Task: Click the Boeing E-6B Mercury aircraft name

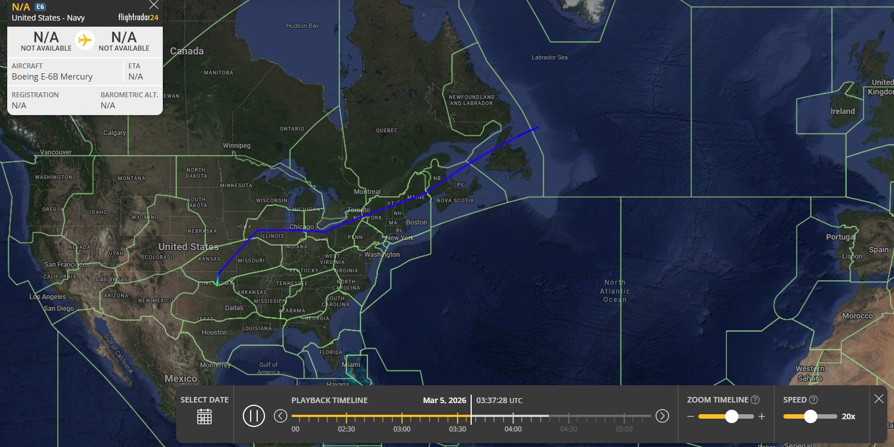Action: (52, 77)
